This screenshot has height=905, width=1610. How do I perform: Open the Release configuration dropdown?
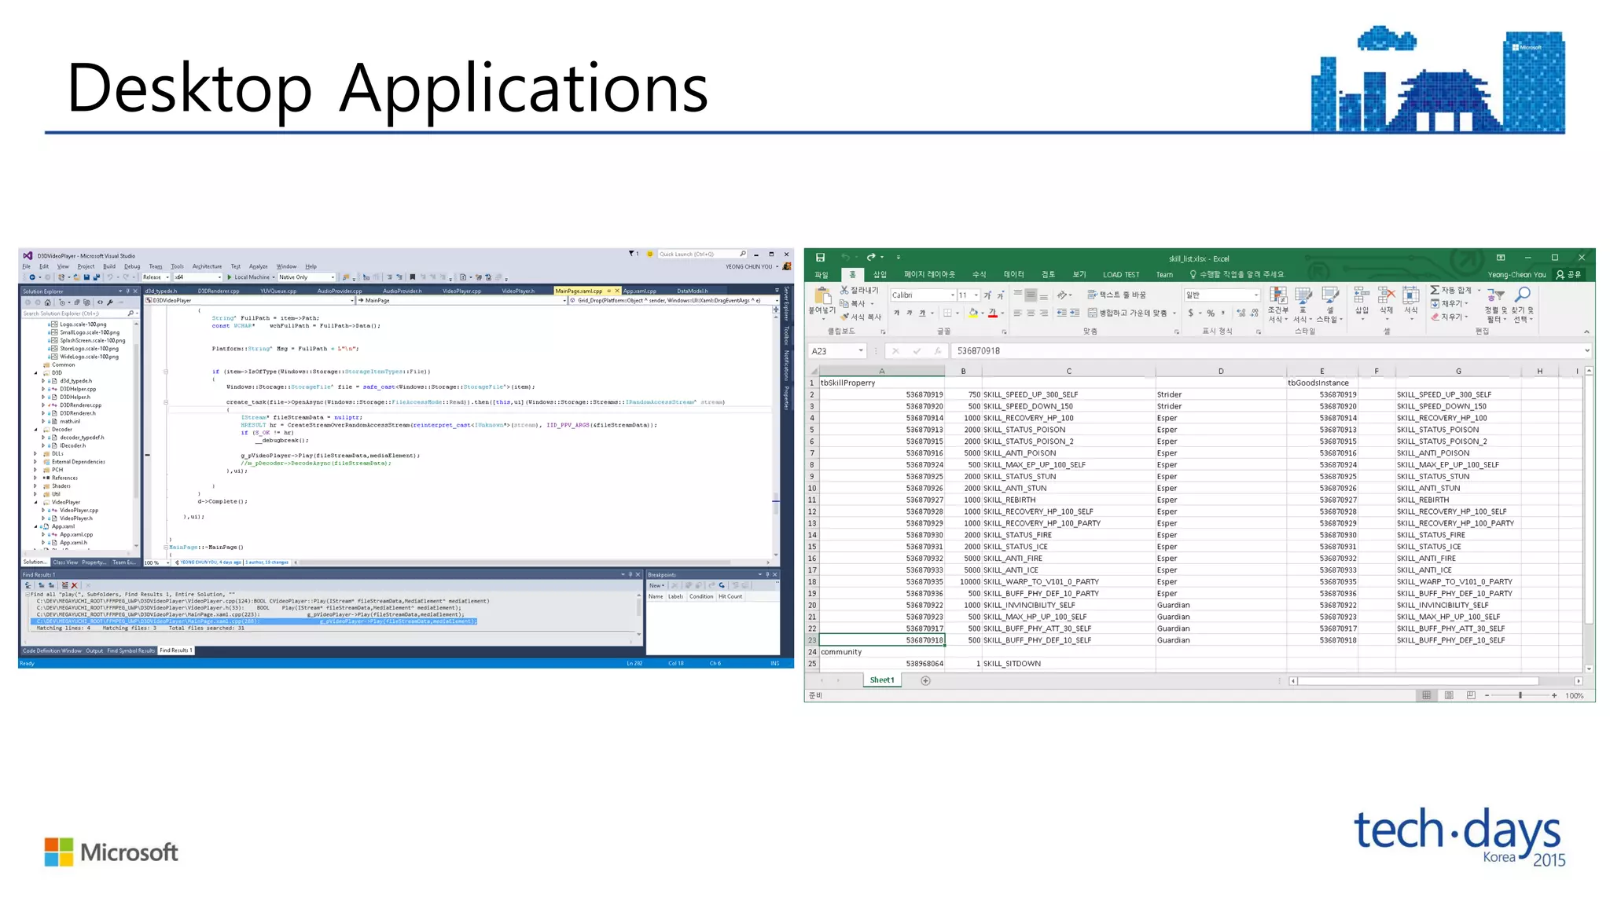click(167, 277)
